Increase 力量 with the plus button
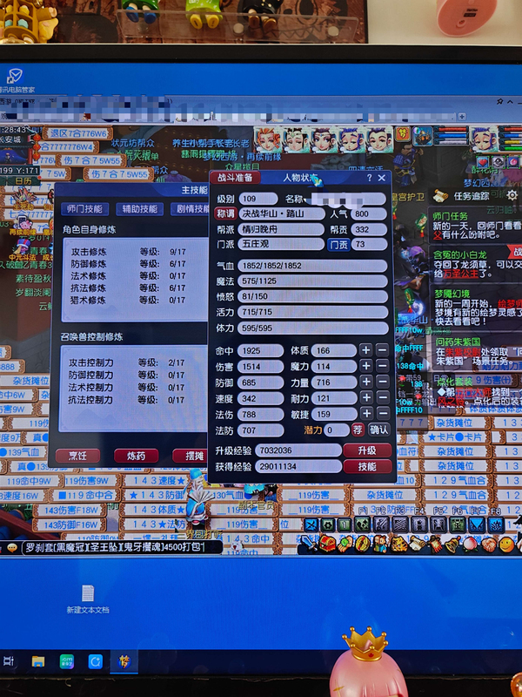522x697 pixels. 365,382
